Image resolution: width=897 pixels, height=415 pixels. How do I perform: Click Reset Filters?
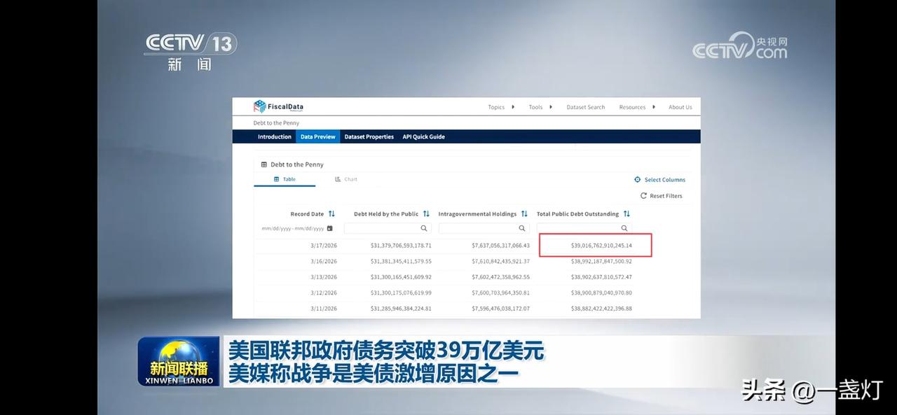pyautogui.click(x=662, y=196)
